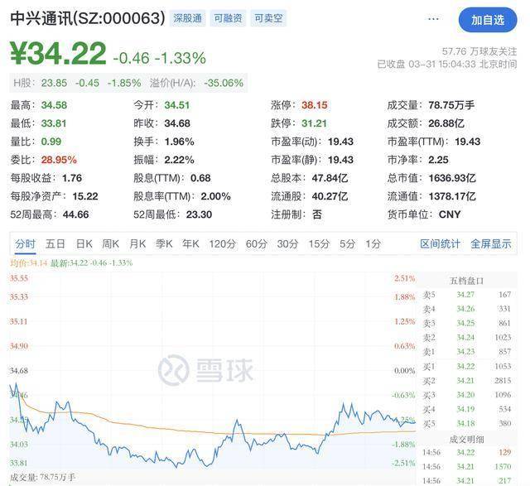Click the 今开 value 34.51
Image resolution: width=530 pixels, height=486 pixels.
coord(176,105)
